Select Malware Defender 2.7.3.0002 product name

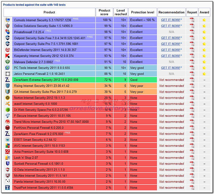pyautogui.click(x=33, y=62)
